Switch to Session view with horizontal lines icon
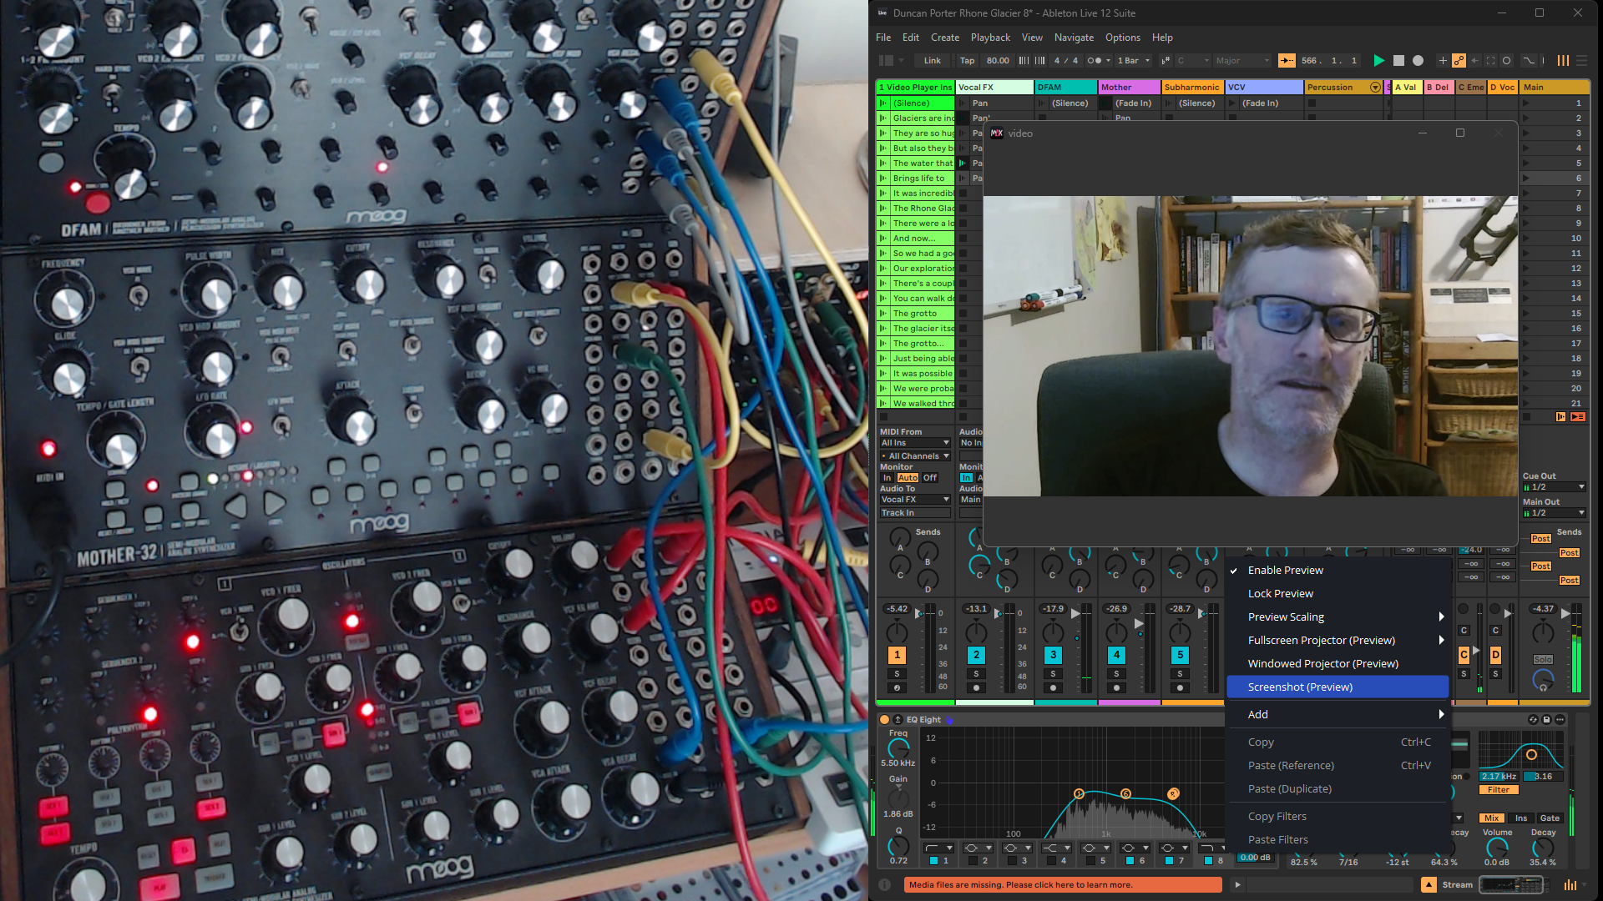 click(x=1581, y=61)
